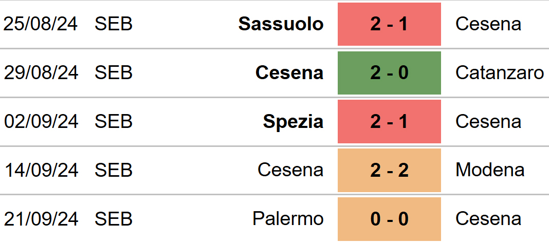Screen dimensions: 549x242
Task: Select the 14/09/24 match date
Action: tap(41, 170)
